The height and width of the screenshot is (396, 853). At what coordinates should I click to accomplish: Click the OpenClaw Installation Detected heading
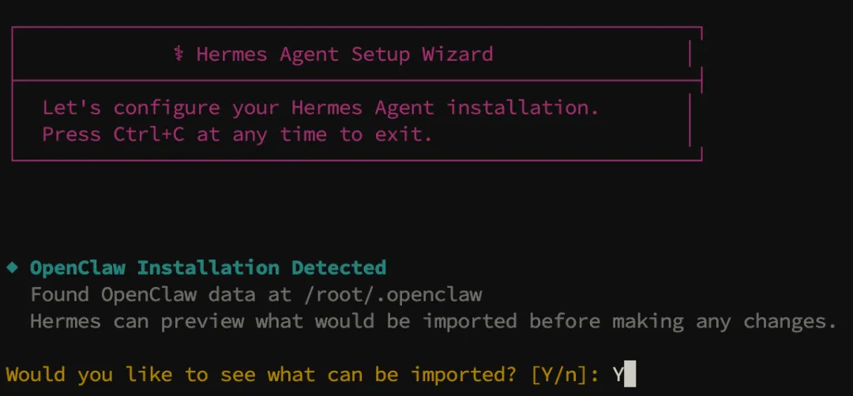tap(208, 267)
